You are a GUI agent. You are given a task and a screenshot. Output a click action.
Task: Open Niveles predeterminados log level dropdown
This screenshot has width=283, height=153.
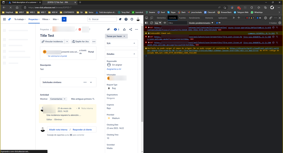point(201,23)
